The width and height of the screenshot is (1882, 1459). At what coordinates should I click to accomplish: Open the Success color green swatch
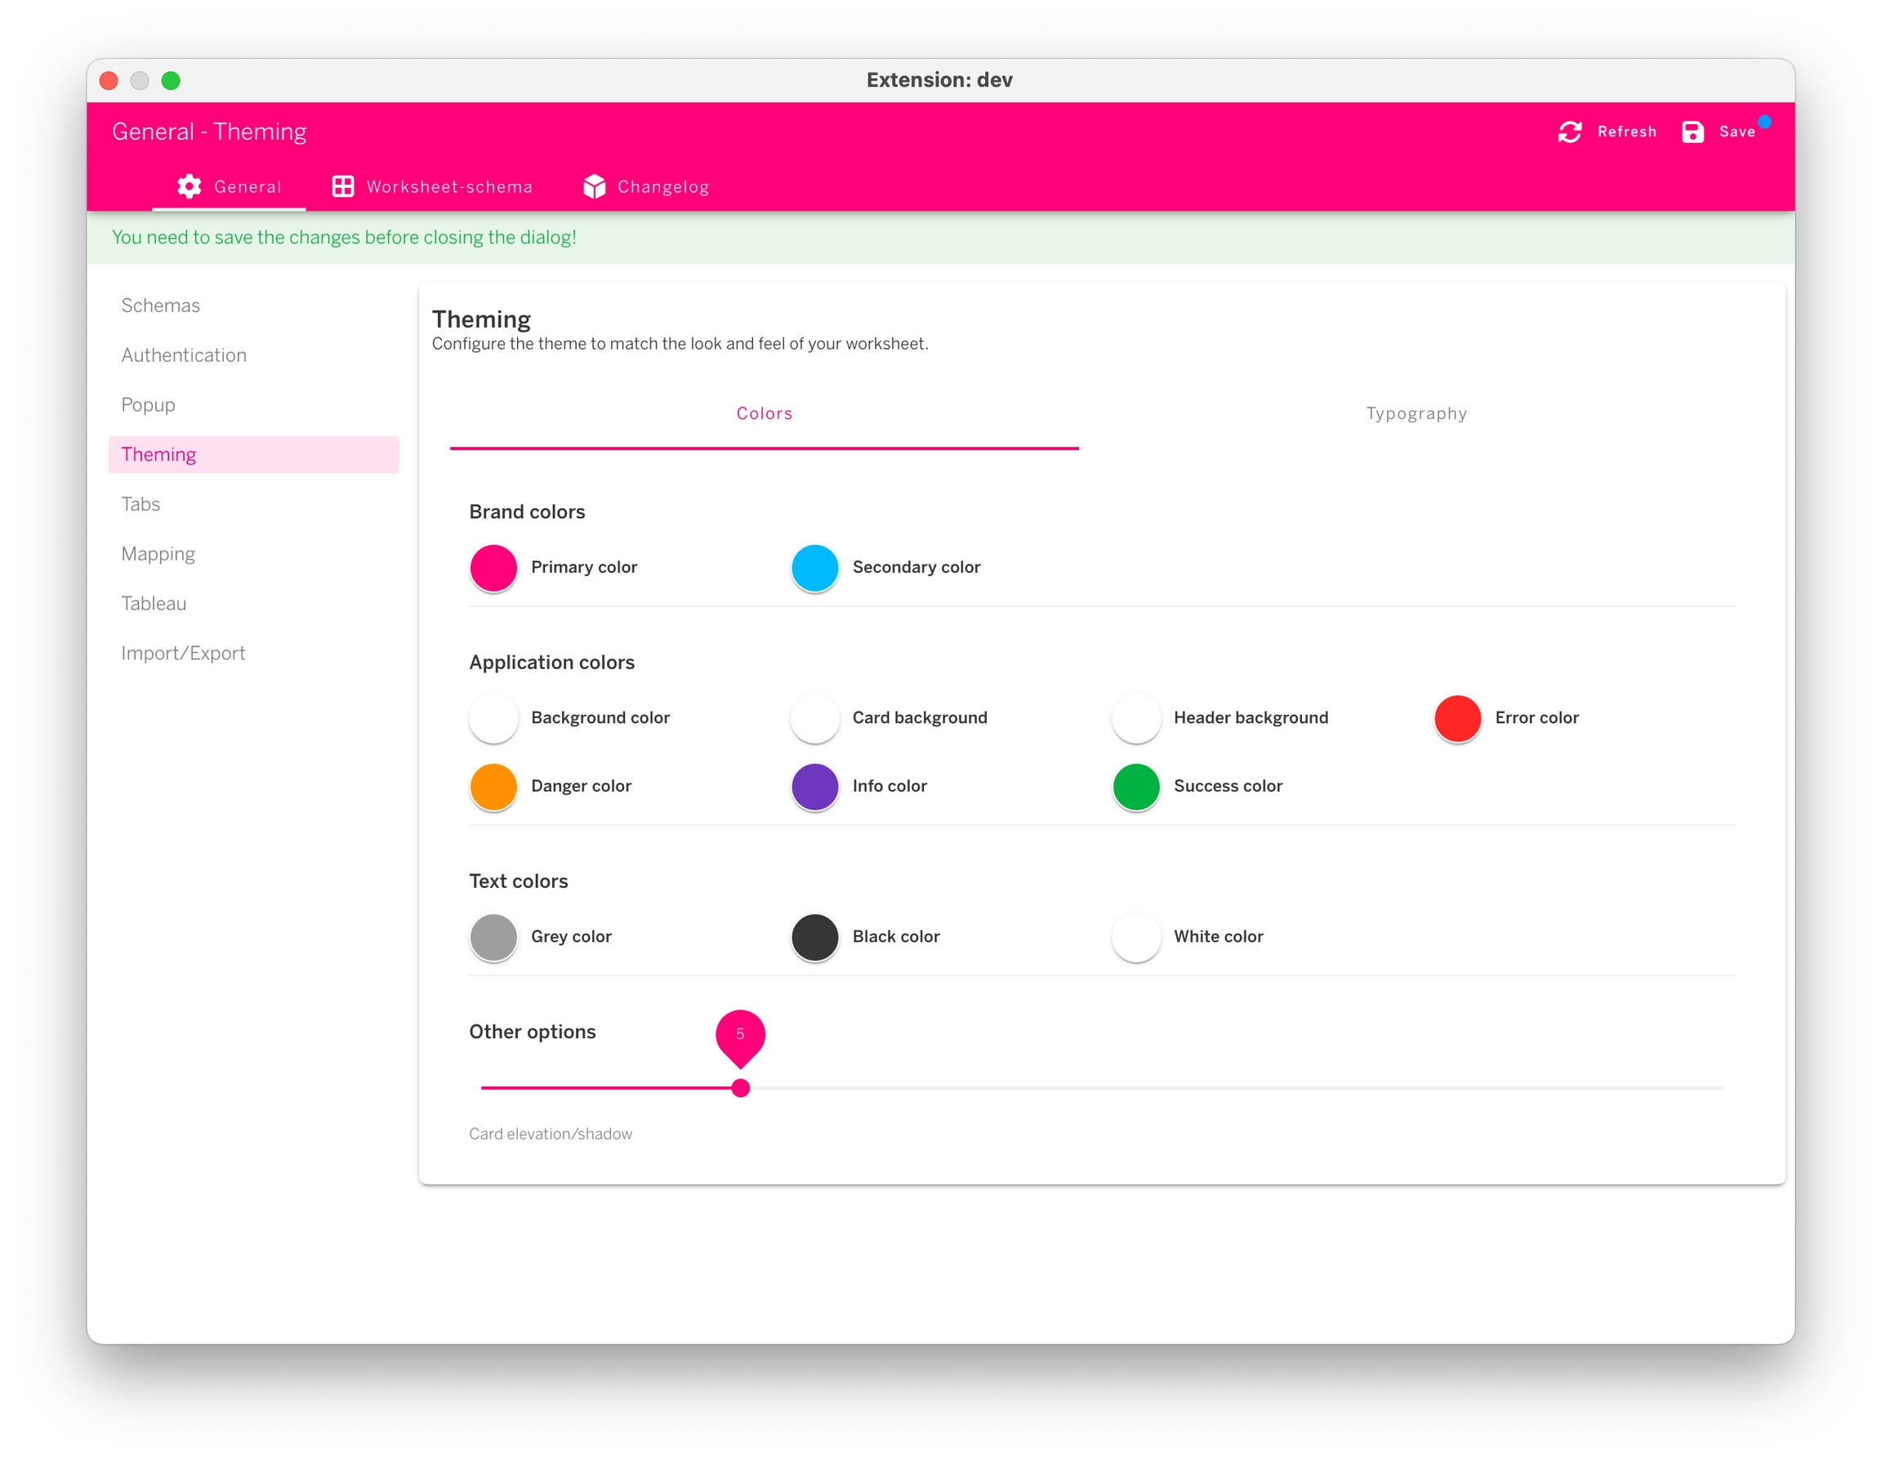point(1135,786)
